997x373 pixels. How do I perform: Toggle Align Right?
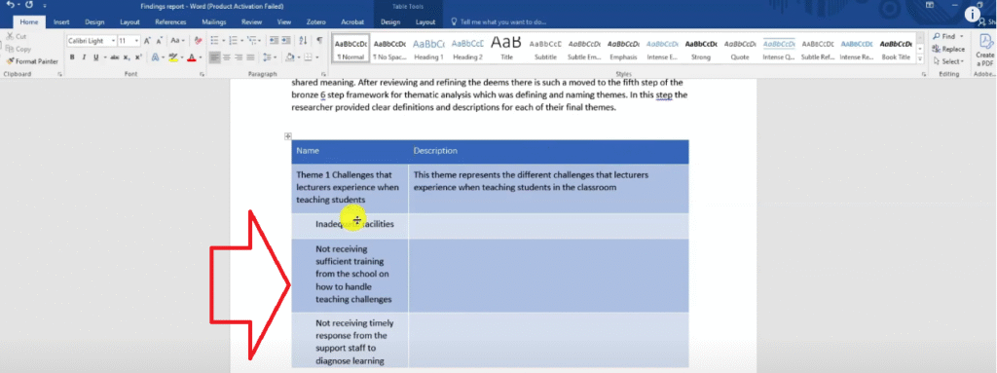click(x=240, y=57)
